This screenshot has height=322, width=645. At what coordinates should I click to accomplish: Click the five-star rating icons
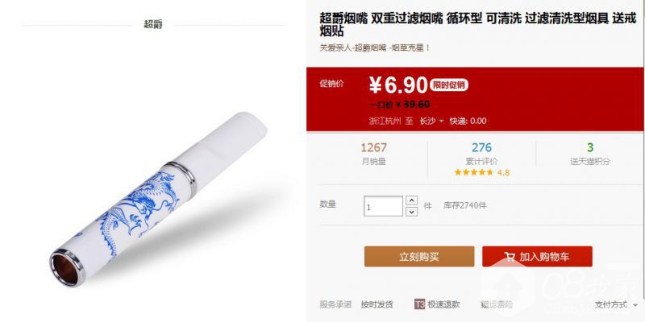pos(474,172)
